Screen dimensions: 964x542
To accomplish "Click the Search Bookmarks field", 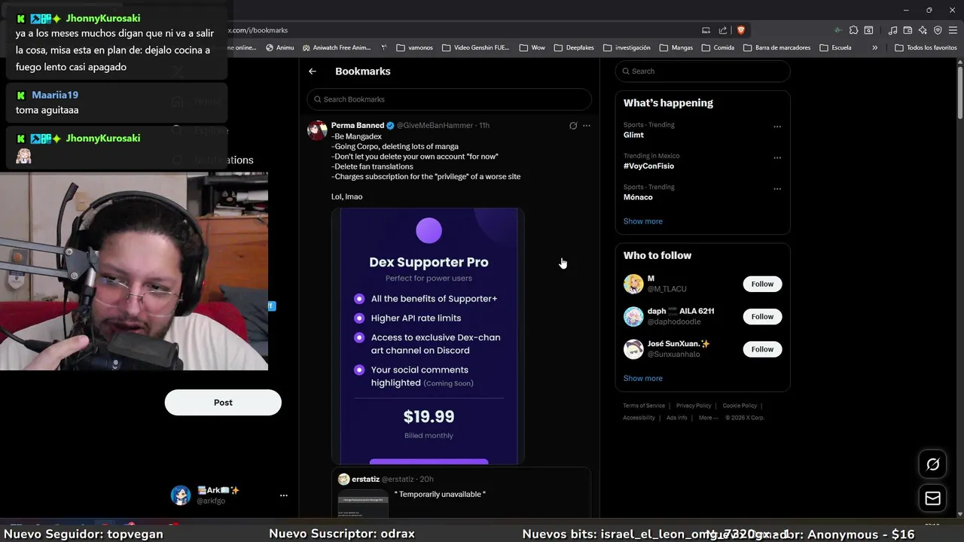I will [449, 99].
